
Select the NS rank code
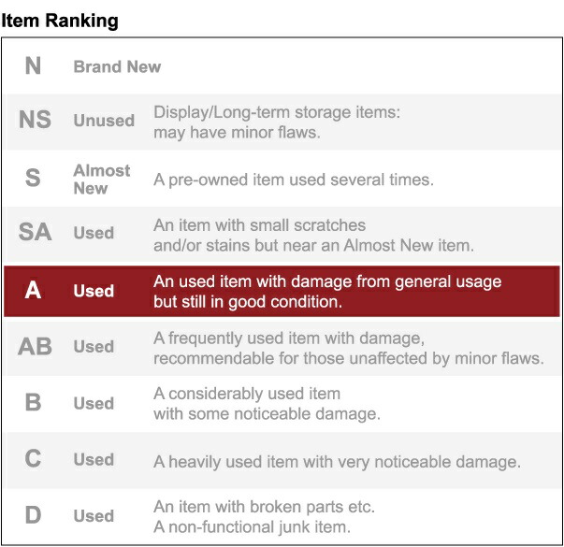[x=35, y=121]
